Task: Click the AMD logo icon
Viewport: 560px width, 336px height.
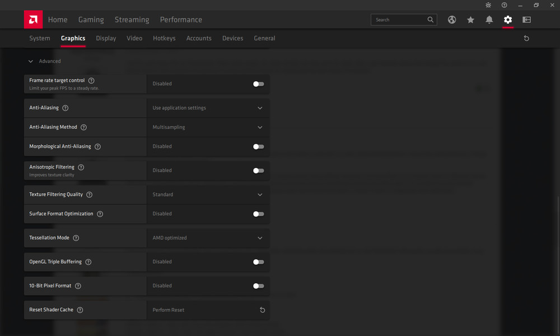Action: tap(33, 20)
